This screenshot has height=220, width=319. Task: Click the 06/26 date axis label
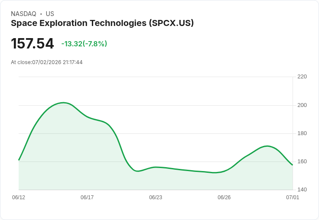coord(224,197)
